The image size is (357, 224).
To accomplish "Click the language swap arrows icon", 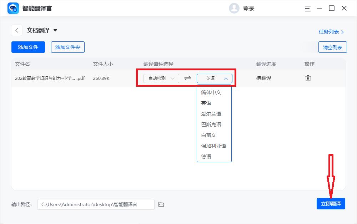I will [187, 78].
